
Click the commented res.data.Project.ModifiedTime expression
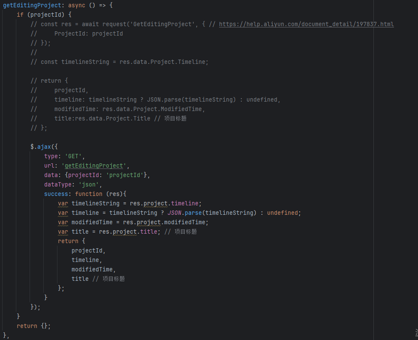(x=152, y=109)
